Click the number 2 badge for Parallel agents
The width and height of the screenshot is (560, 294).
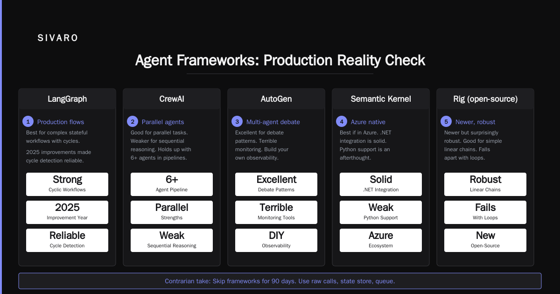point(133,121)
